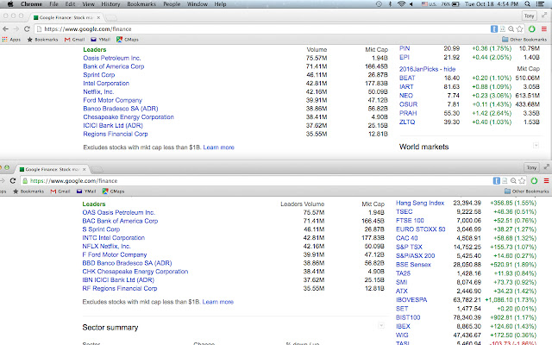This screenshot has height=345, width=552.
Task: Click the Tony profile button in bottom window
Action: [x=531, y=167]
